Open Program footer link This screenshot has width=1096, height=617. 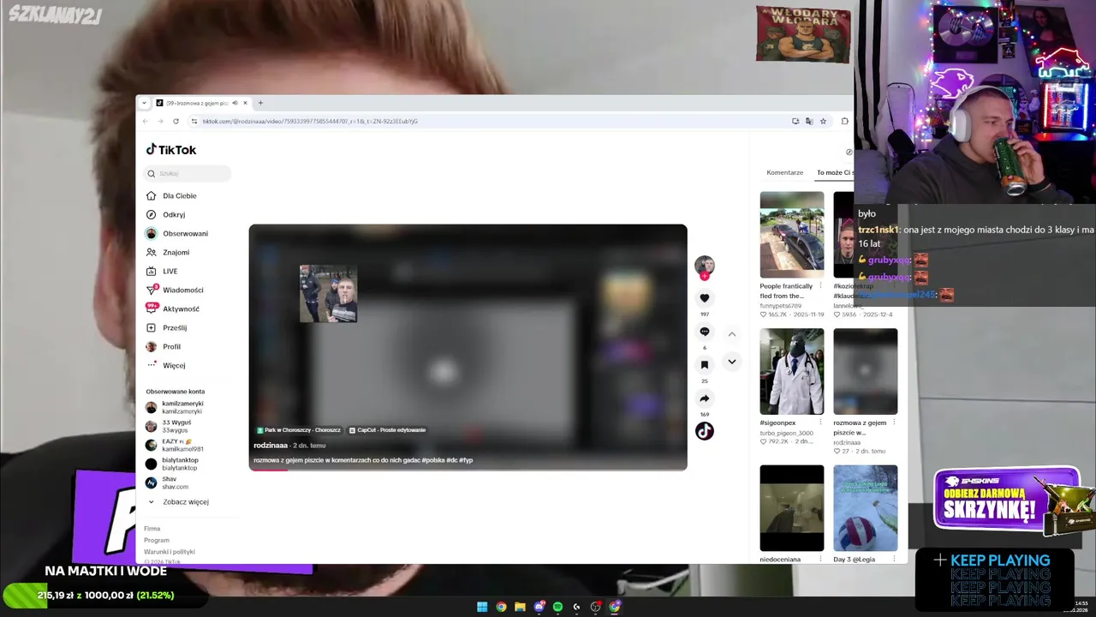157,540
